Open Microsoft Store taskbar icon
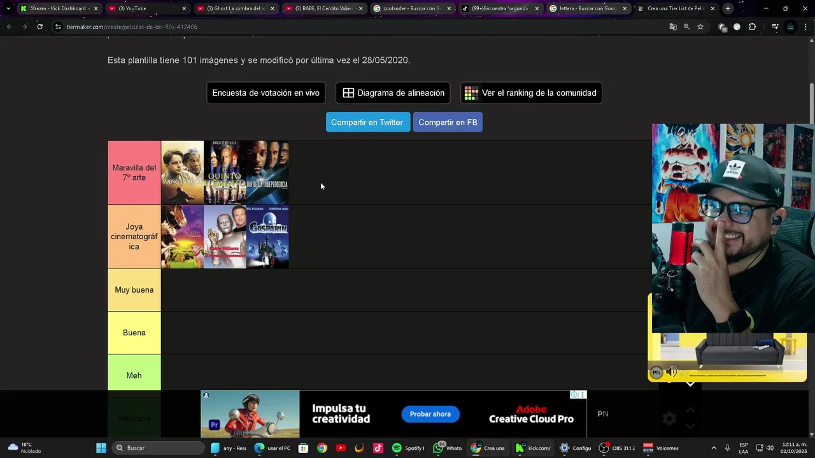Screen dimensions: 815x458 pyautogui.click(x=303, y=448)
